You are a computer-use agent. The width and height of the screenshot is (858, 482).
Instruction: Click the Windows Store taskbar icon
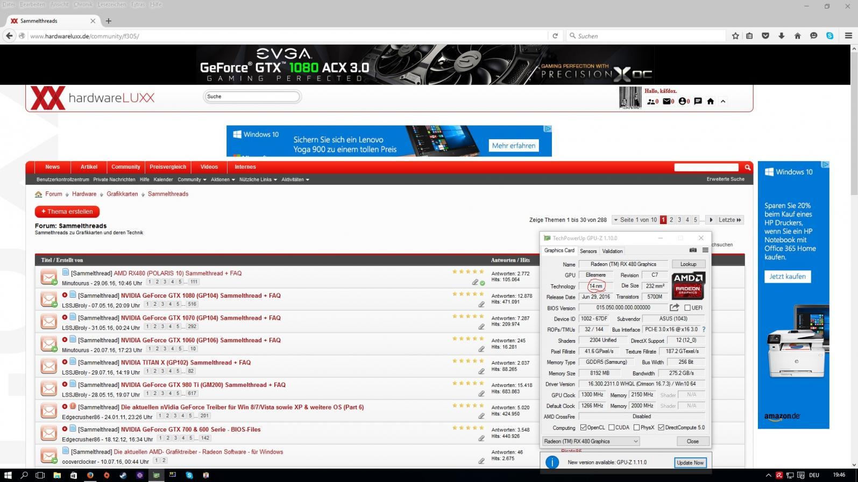[x=74, y=475]
